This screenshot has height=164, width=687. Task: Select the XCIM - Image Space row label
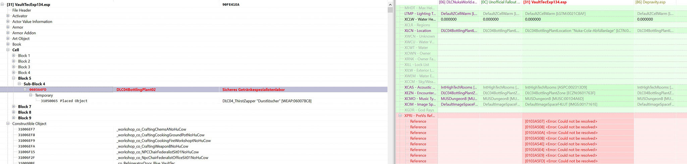point(420,104)
